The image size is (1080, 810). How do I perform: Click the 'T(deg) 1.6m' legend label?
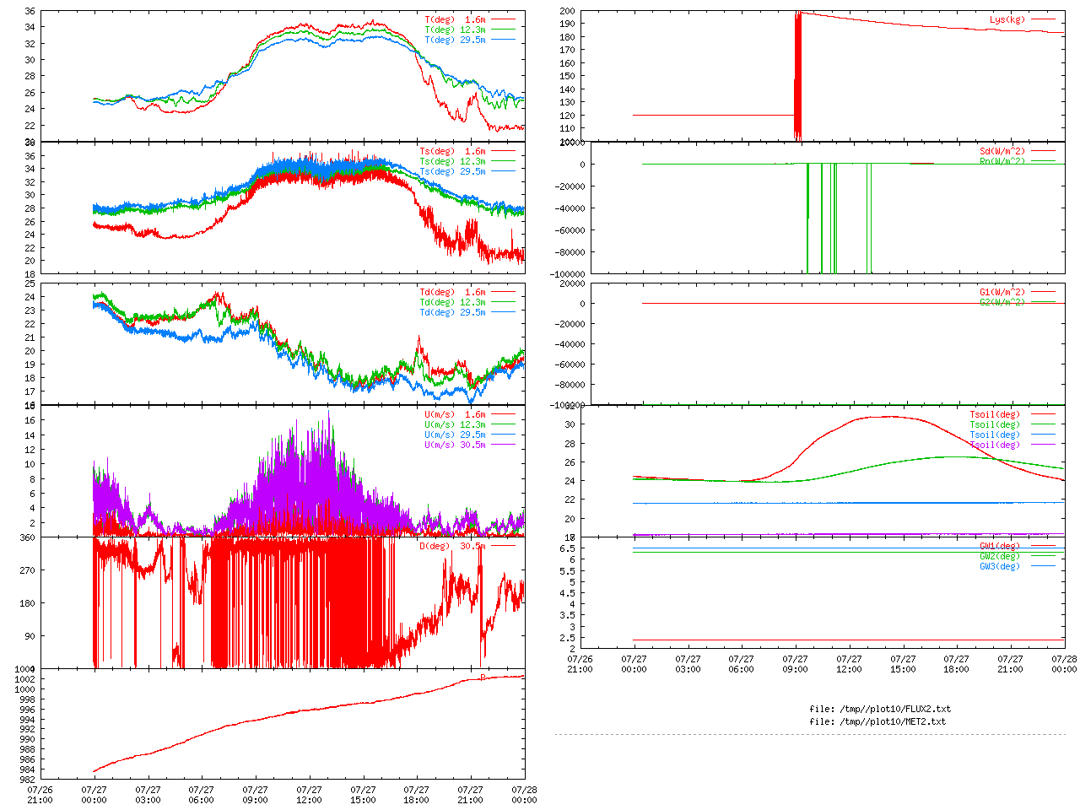[x=456, y=19]
